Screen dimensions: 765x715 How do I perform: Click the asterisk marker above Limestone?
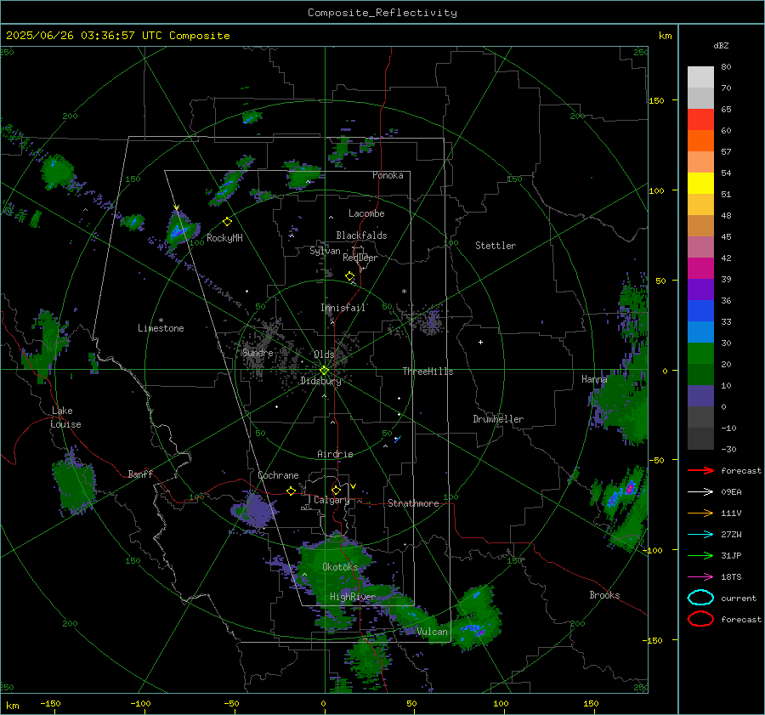pyautogui.click(x=161, y=321)
